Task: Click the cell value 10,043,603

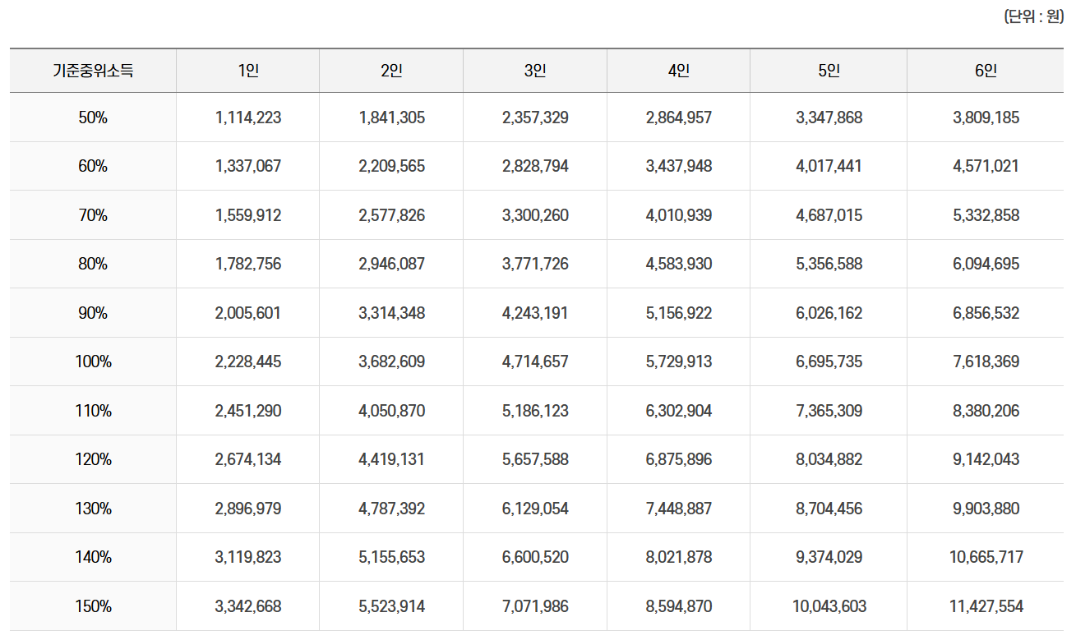Action: 829,606
